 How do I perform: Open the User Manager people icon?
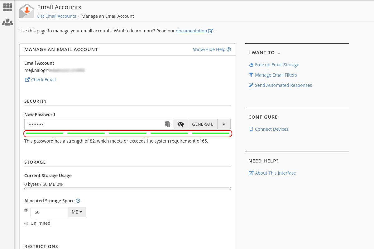click(x=7, y=22)
